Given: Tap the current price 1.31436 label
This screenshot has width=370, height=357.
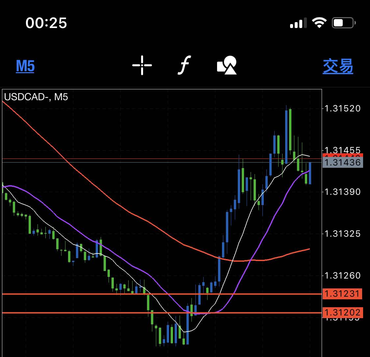Looking at the screenshot, I should pyautogui.click(x=343, y=162).
